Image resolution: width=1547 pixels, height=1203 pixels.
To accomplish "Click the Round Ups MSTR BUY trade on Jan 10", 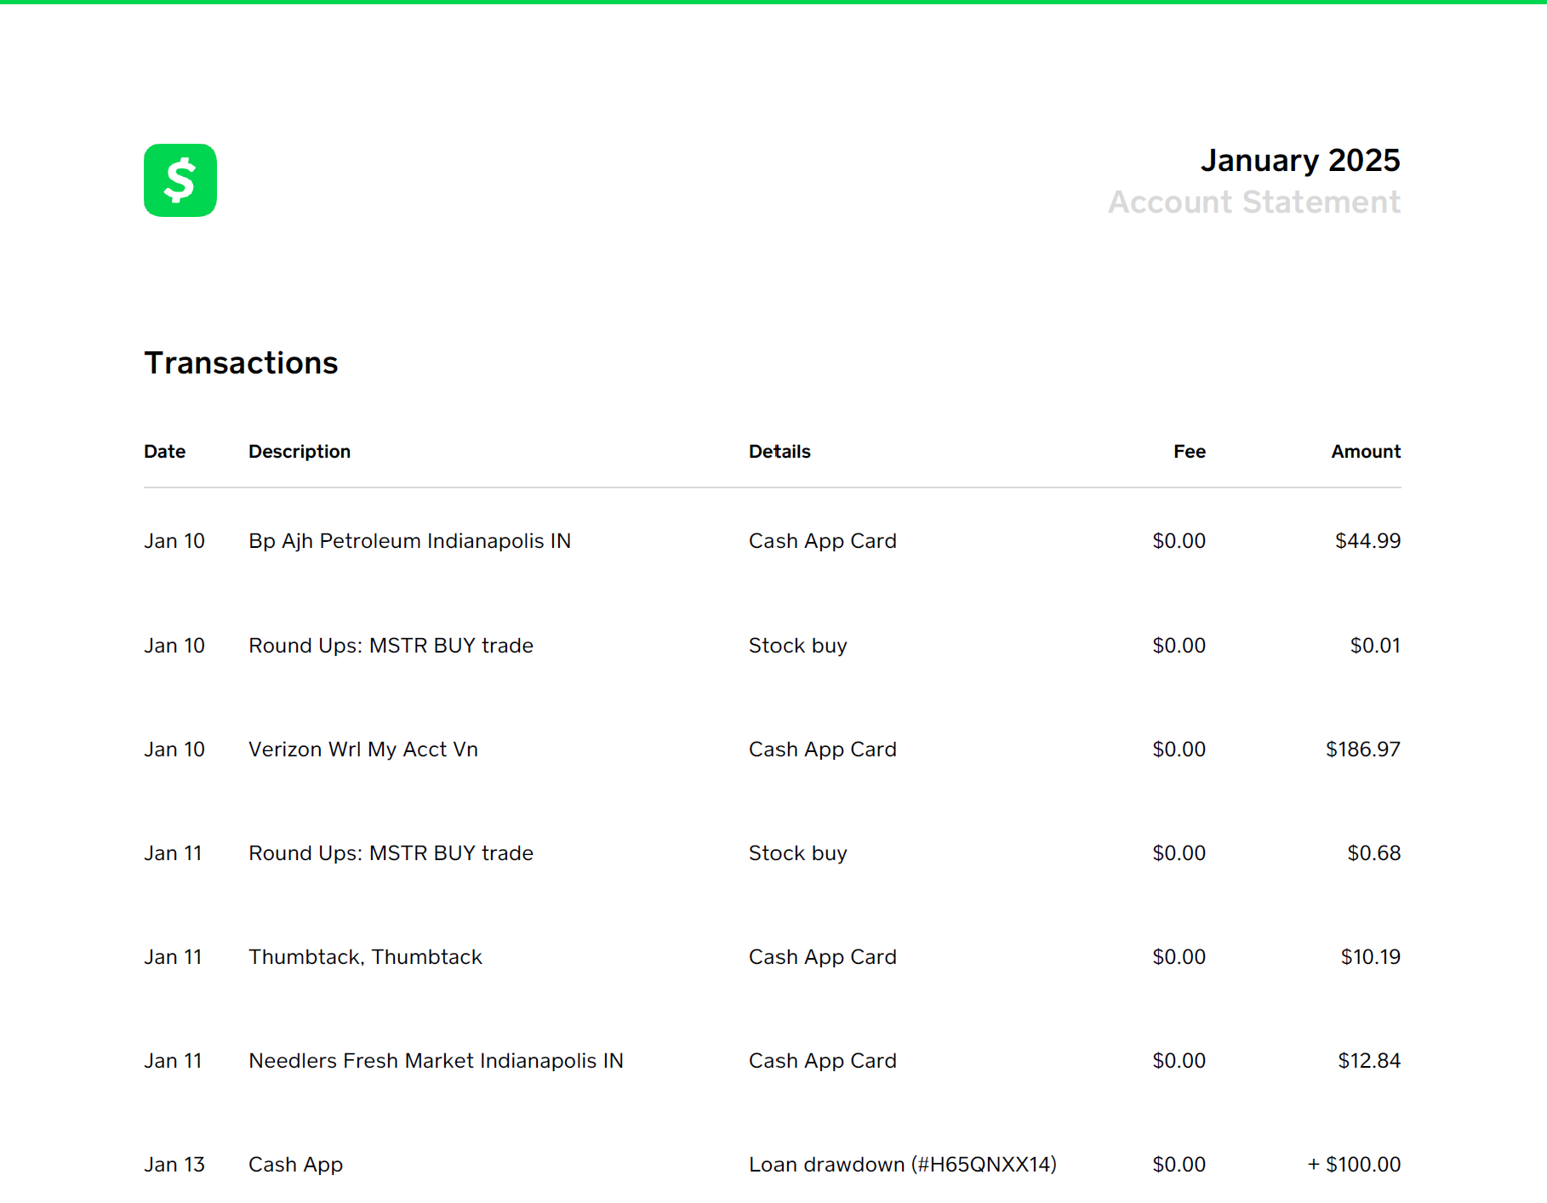I will [x=391, y=646].
